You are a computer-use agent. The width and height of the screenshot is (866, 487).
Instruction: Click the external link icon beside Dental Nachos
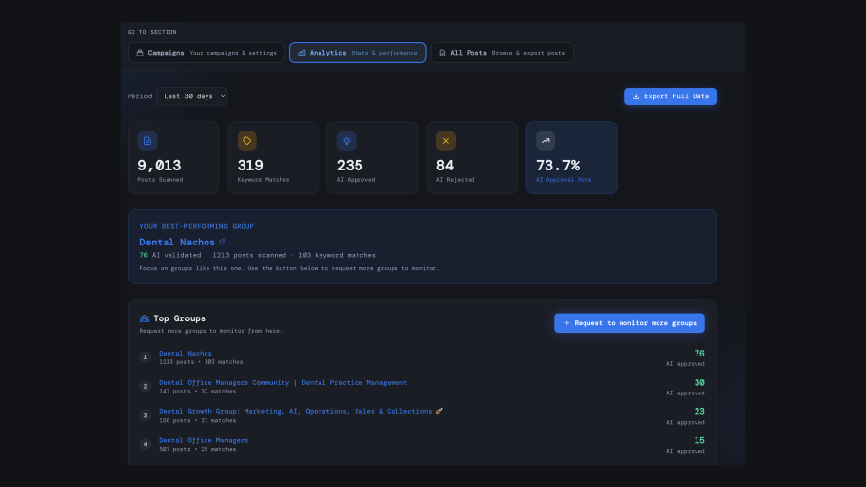click(222, 242)
